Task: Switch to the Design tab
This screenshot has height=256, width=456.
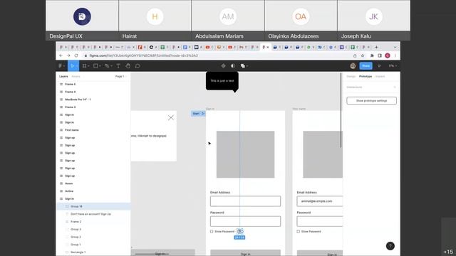Action: pos(351,76)
